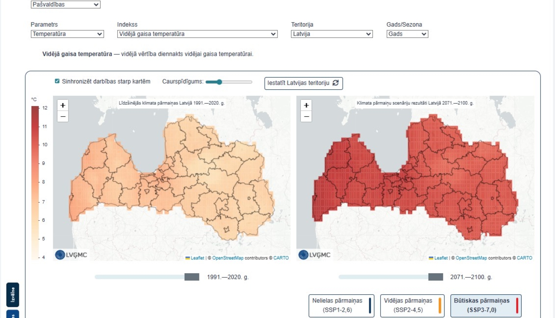The image size is (555, 318).
Task: Click Leaflet link on the left map
Action: 197,258
